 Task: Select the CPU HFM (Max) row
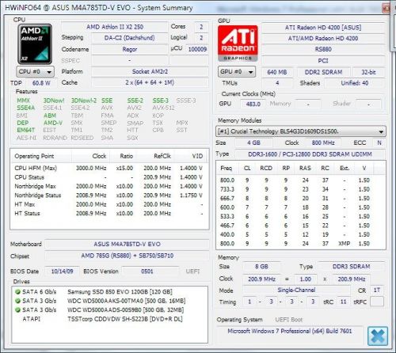pos(109,168)
